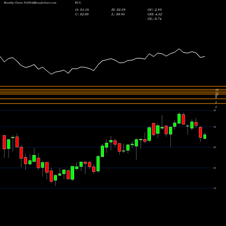The width and height of the screenshot is (226, 226).
Task: Click the 29 price axis label
Action: 215,147
